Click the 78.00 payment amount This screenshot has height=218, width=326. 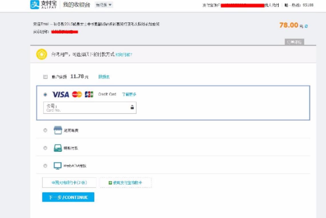click(289, 25)
